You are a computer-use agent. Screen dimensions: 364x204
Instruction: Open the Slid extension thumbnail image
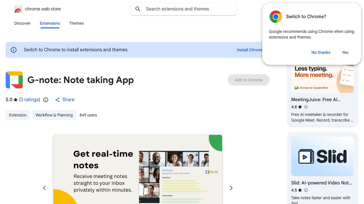[322, 156]
